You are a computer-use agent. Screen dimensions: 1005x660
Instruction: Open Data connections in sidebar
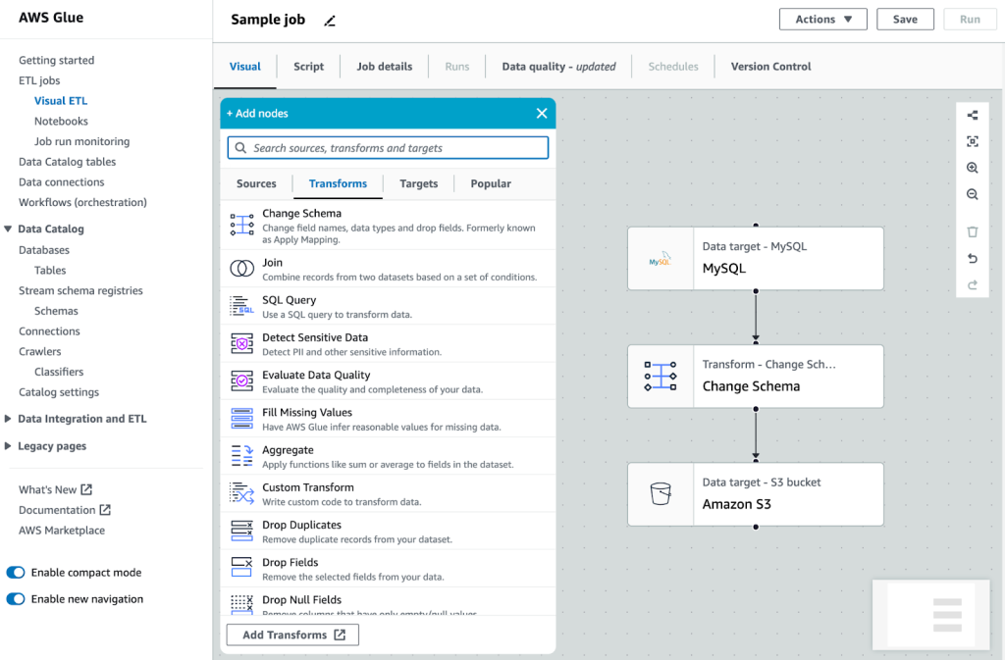click(x=62, y=182)
